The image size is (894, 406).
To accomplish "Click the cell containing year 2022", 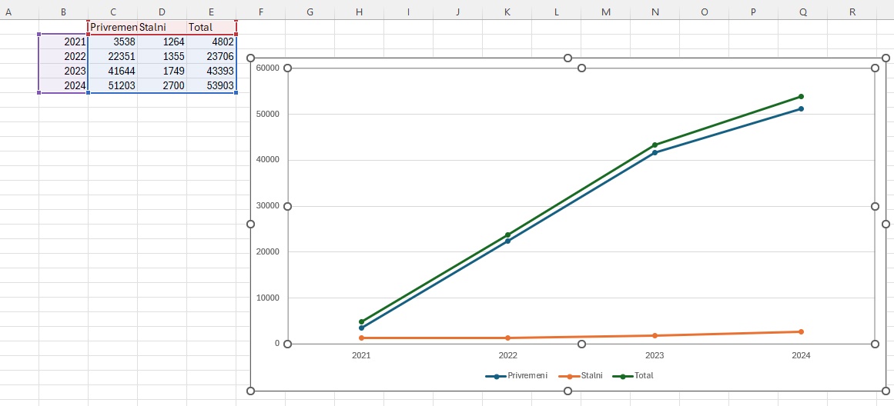I will coord(63,56).
